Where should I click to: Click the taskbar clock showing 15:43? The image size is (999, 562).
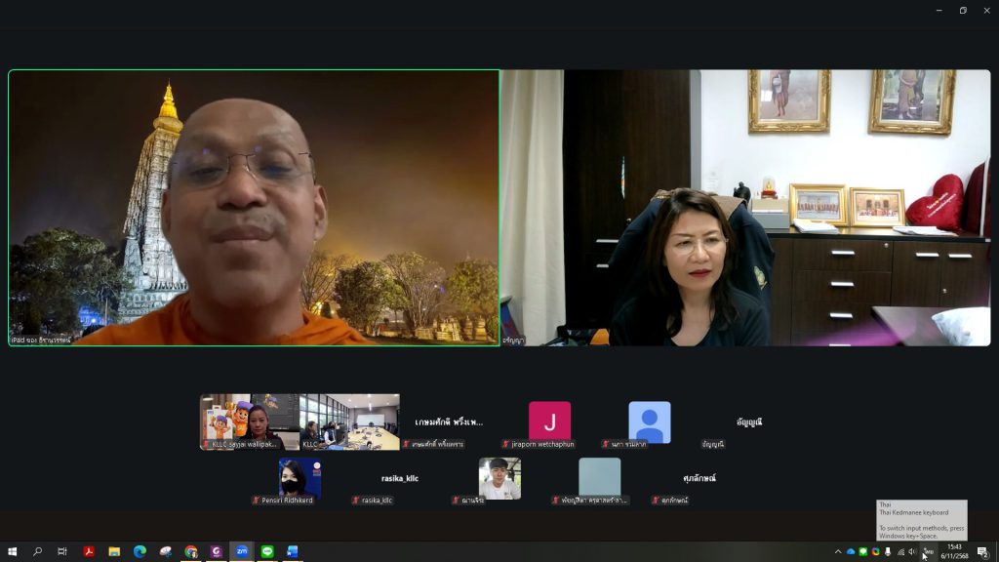[x=954, y=551]
